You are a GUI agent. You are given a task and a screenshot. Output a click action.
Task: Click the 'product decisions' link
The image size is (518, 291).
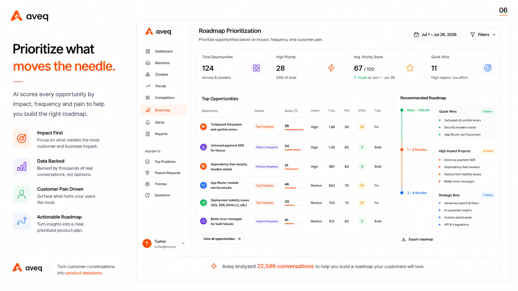84,273
